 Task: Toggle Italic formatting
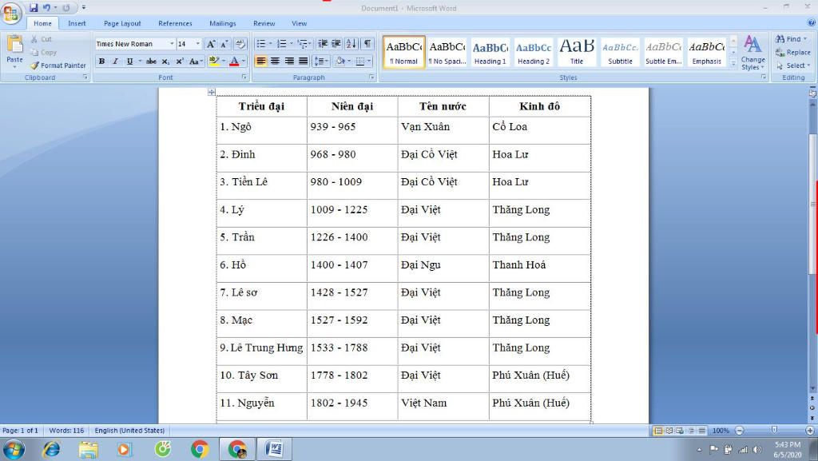point(115,62)
